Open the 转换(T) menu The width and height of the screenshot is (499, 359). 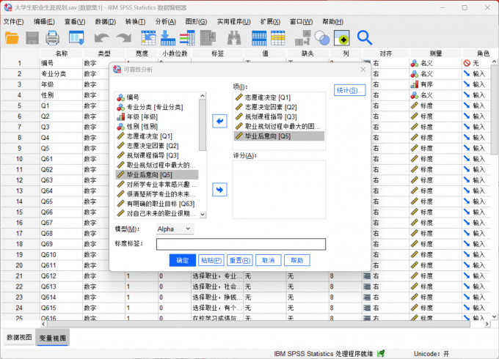click(135, 21)
